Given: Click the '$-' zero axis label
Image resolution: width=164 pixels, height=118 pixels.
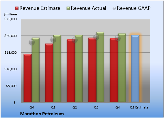Looking at the screenshot, I should (15, 103).
